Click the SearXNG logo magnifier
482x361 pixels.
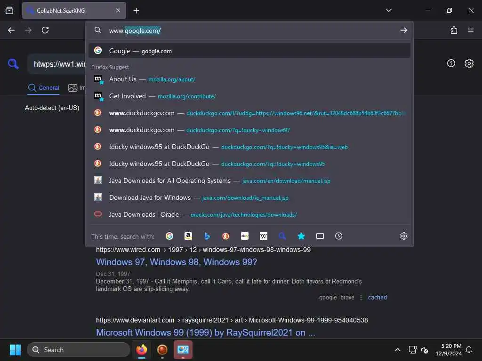pos(13,63)
